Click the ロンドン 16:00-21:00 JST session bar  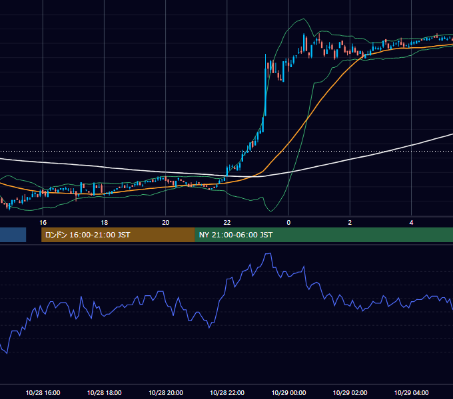tap(118, 235)
